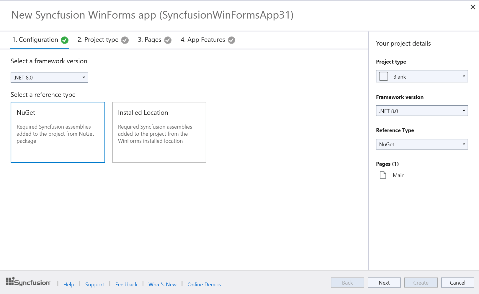The width and height of the screenshot is (479, 294).
Task: Open the Online Demos link
Action: pos(204,284)
